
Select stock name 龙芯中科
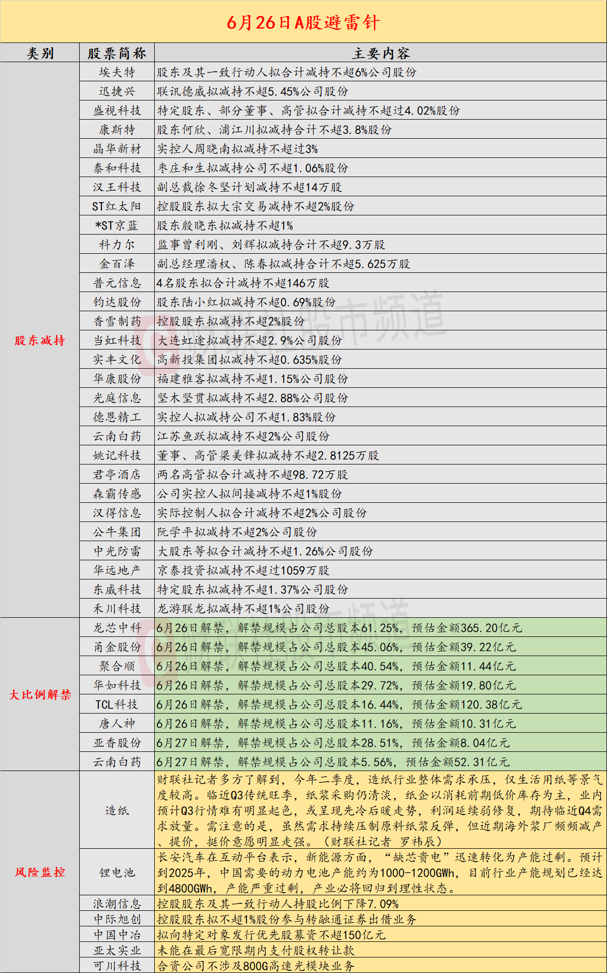tap(117, 628)
